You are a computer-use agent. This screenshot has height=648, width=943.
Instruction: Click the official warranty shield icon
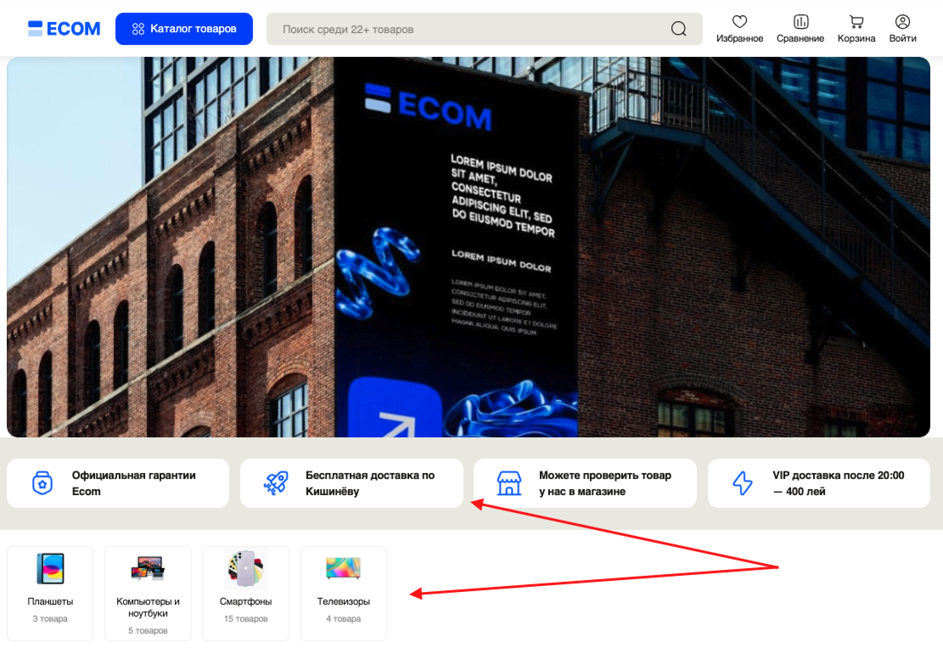tap(42, 483)
